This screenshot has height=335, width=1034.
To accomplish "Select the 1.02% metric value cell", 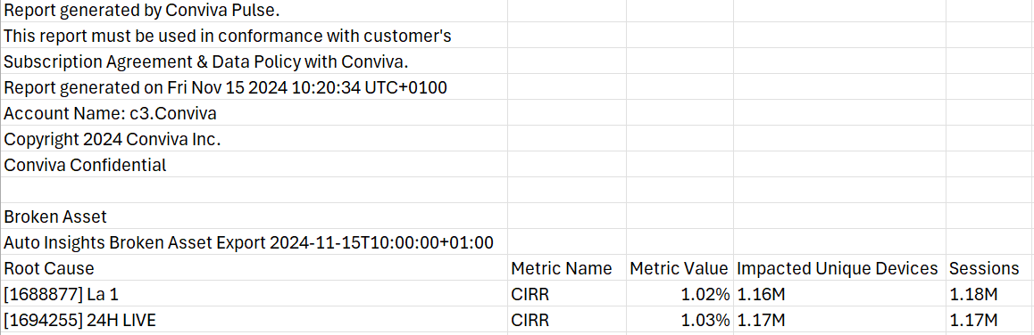I will point(680,293).
